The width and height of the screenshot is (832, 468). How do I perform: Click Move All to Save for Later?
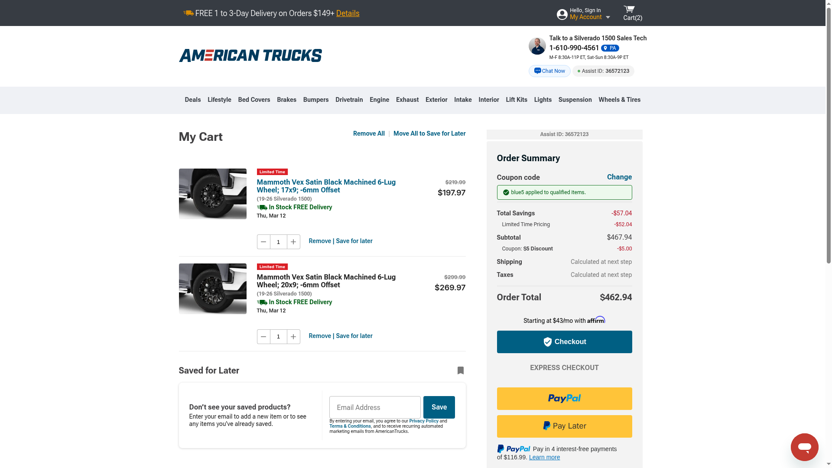[x=429, y=133]
